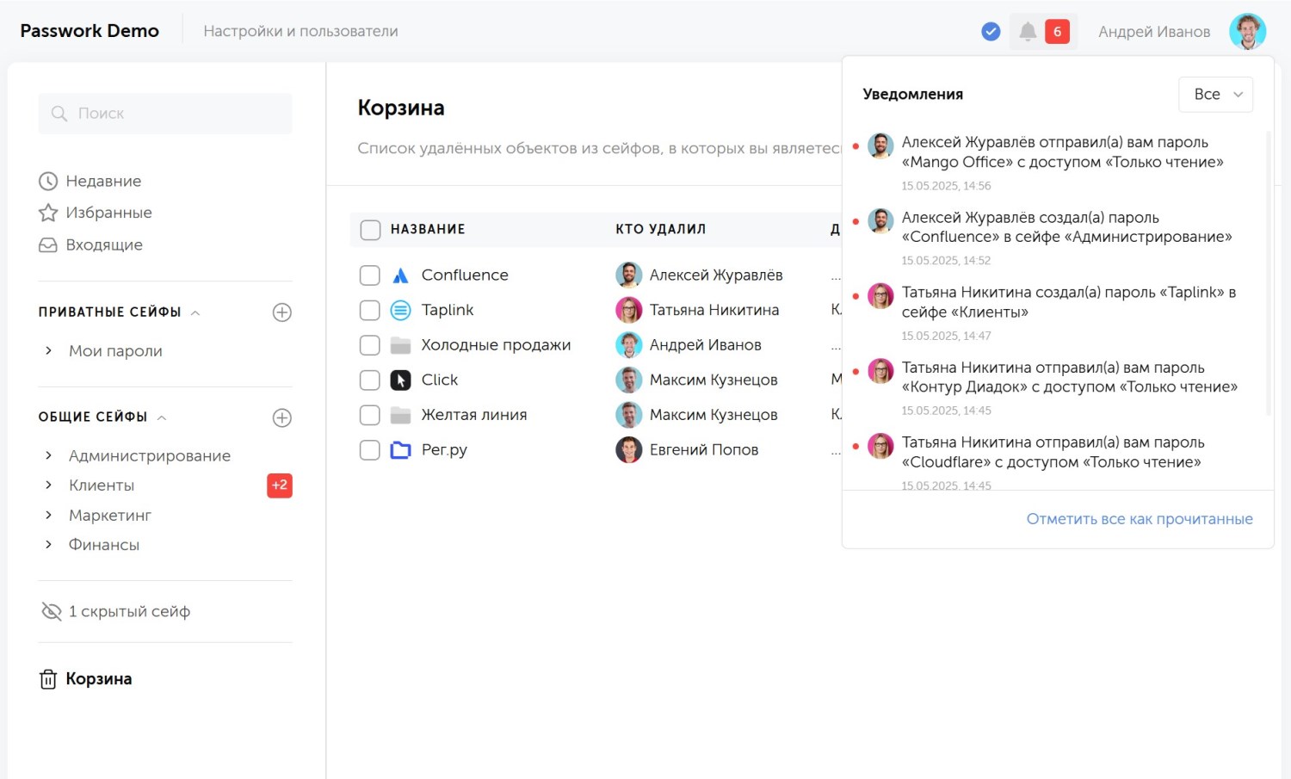
Task: Open Настройки и пользователи link
Action: click(x=300, y=31)
